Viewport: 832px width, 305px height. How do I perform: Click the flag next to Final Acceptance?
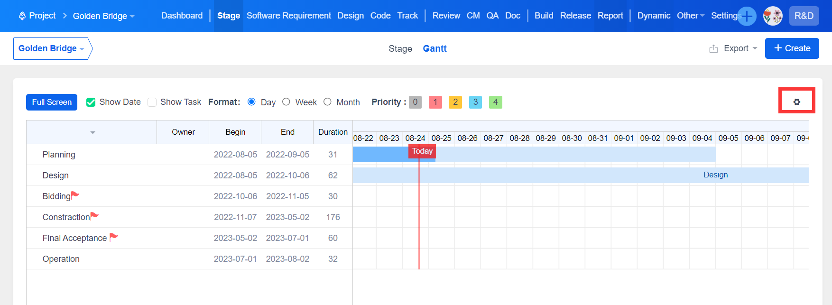click(x=113, y=237)
